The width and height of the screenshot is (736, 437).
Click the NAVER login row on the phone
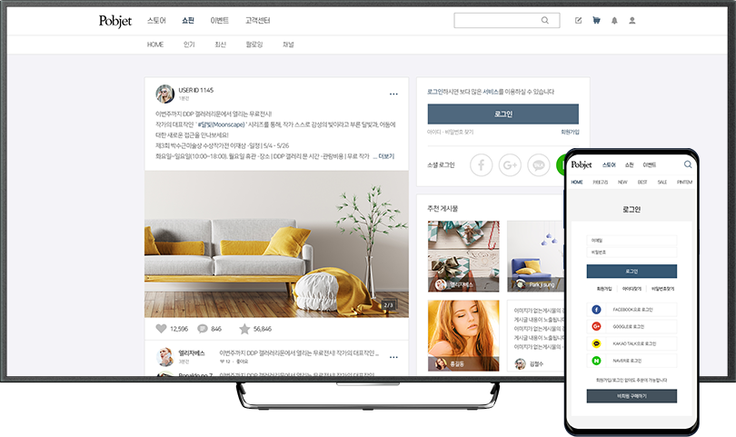click(632, 361)
